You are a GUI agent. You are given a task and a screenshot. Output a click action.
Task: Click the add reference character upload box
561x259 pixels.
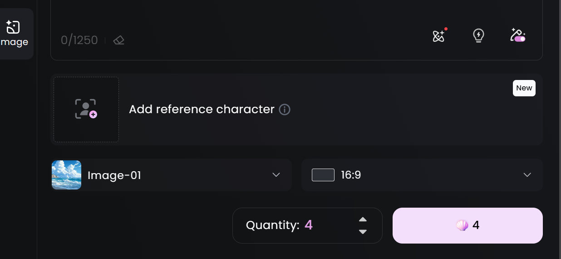point(86,110)
